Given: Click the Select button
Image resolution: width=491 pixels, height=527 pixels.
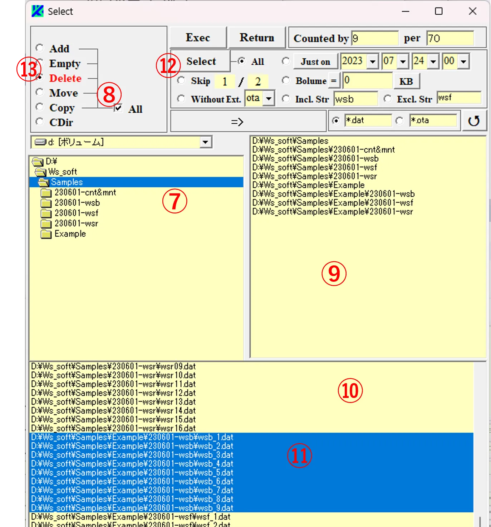Looking at the screenshot, I should coord(201,61).
